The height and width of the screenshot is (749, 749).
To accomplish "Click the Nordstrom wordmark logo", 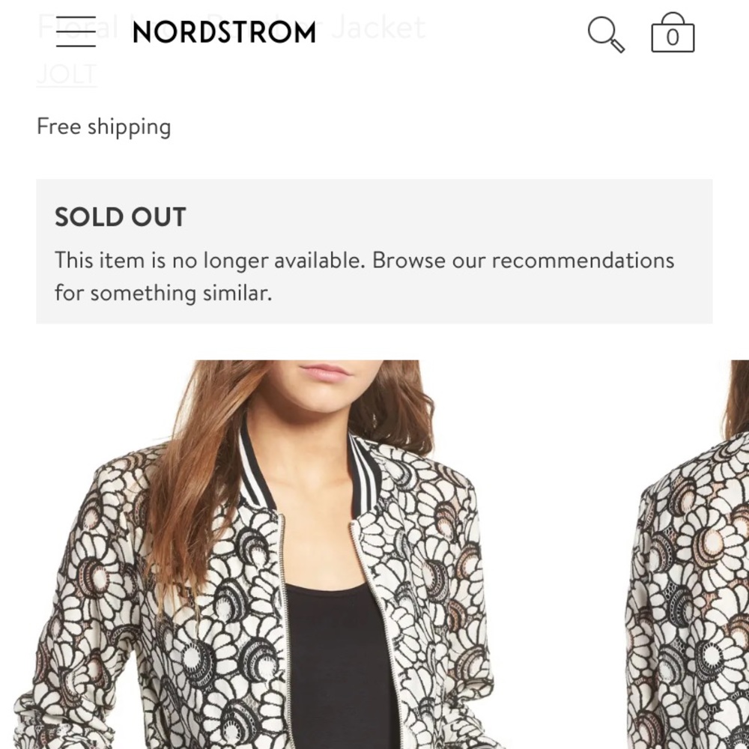I will click(223, 33).
